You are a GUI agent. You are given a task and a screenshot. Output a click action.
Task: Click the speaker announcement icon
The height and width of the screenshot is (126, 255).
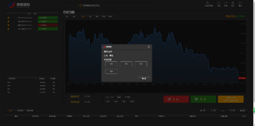(x=80, y=5)
